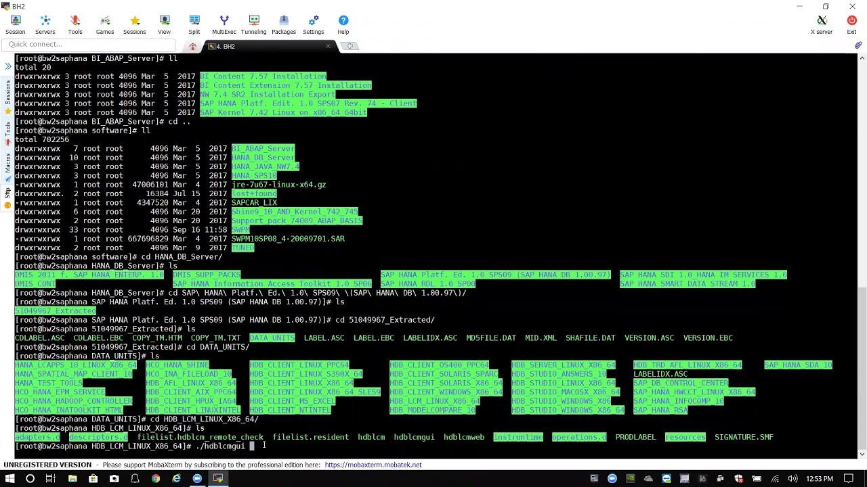Click the terminal scrollbar down arrow
Screen dimensions: 867x487
pos(862,454)
